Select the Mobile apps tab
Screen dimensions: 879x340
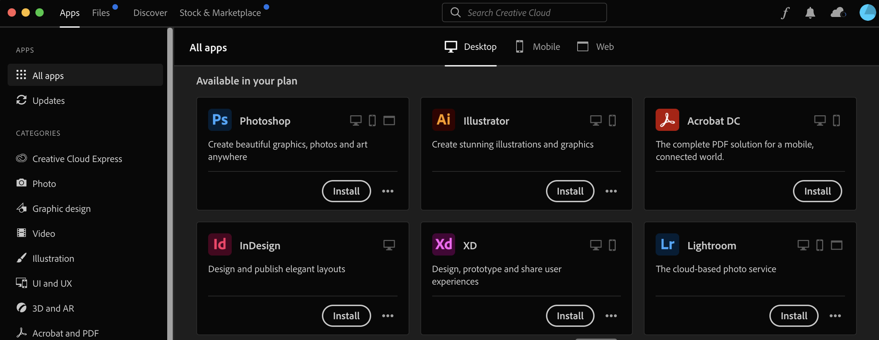[x=538, y=47]
